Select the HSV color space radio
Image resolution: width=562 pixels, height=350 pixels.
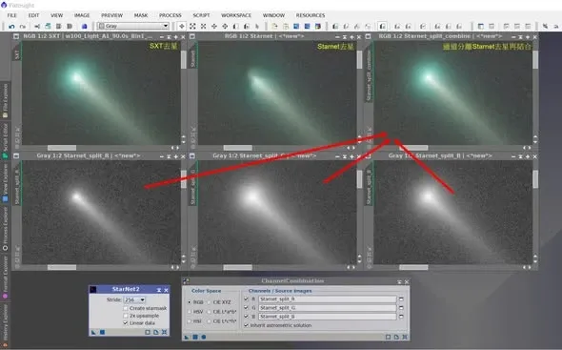(x=190, y=312)
